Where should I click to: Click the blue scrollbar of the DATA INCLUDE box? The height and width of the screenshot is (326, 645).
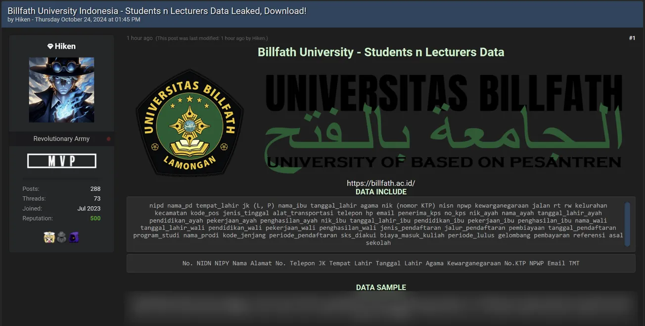coord(627,222)
